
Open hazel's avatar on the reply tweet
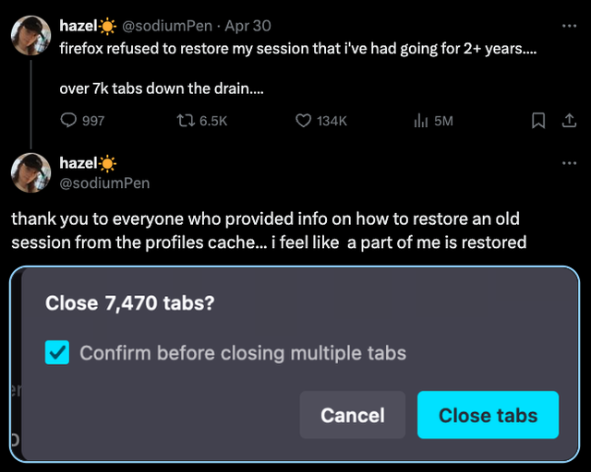pos(30,172)
